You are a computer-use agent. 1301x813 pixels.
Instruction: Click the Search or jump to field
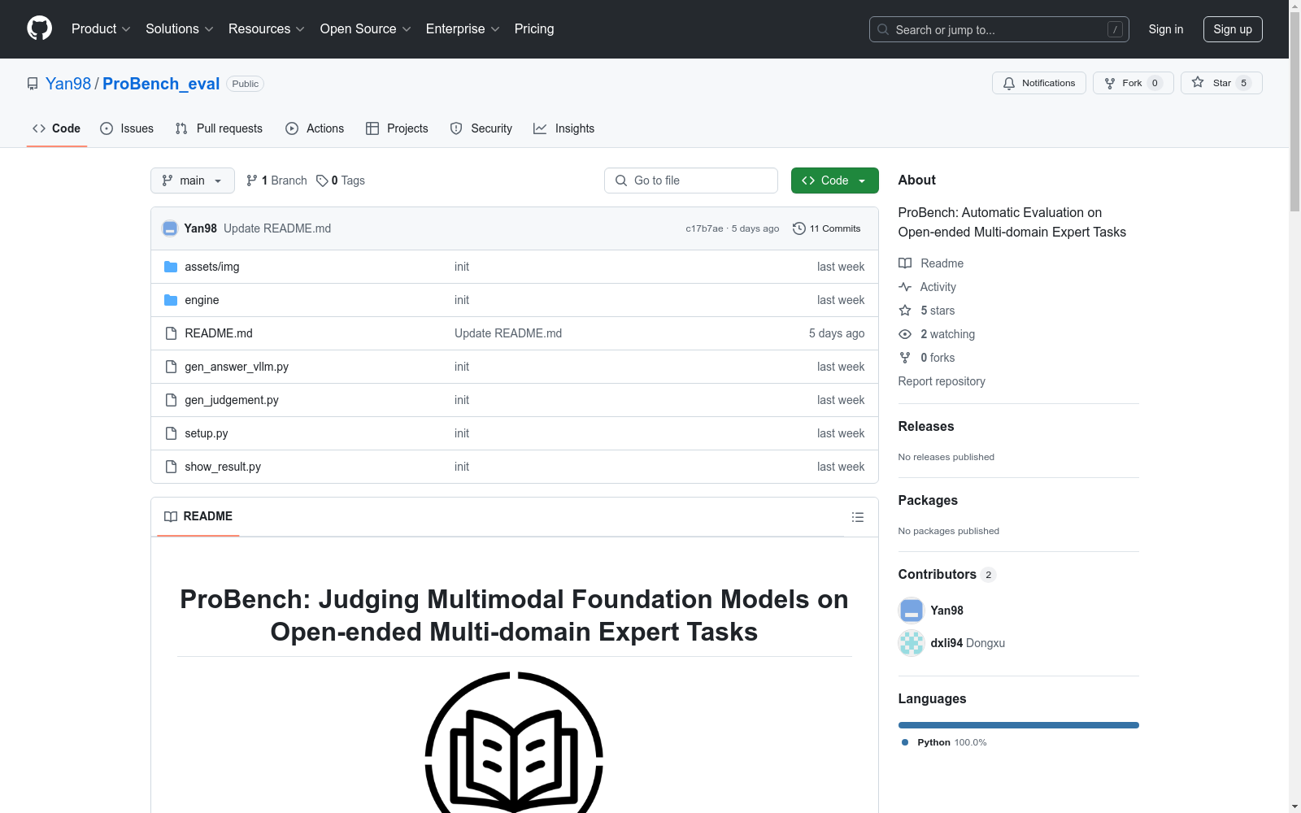tap(999, 29)
